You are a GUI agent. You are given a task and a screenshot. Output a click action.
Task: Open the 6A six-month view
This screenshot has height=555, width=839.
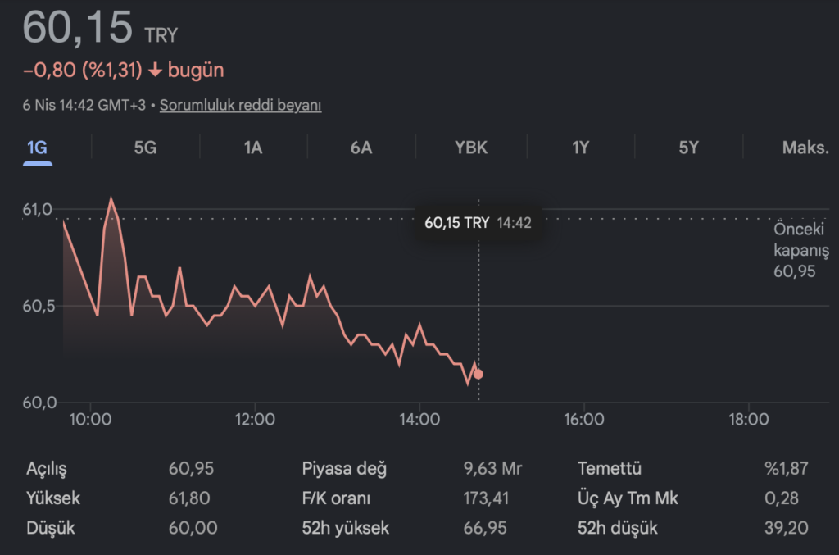coord(361,148)
